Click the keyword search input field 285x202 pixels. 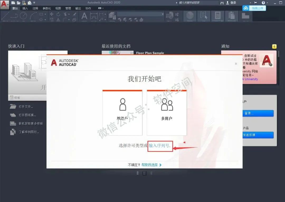[x=198, y=3]
